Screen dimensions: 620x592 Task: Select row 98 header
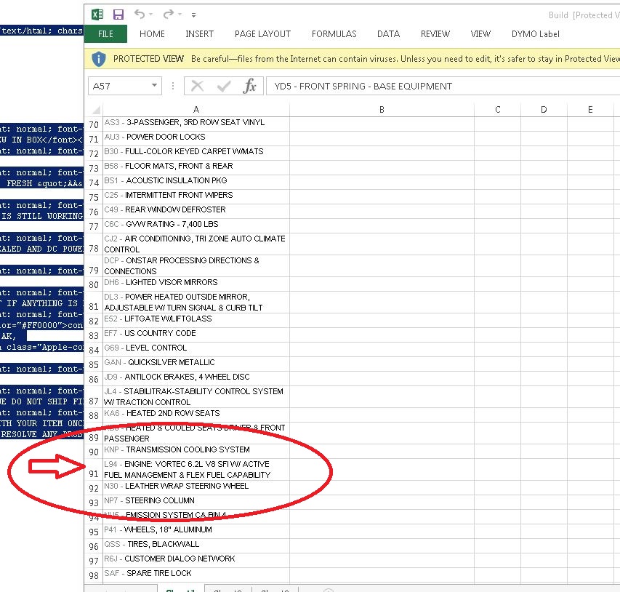tap(94, 575)
